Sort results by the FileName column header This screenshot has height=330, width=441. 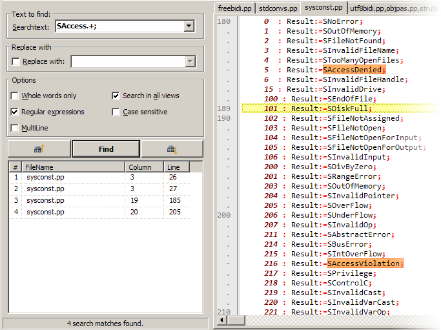(x=73, y=167)
